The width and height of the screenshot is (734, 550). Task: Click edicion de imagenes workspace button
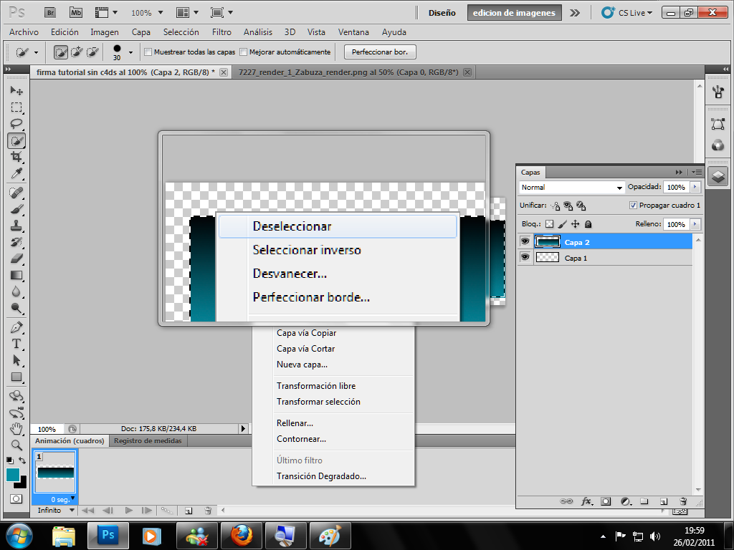pos(514,13)
